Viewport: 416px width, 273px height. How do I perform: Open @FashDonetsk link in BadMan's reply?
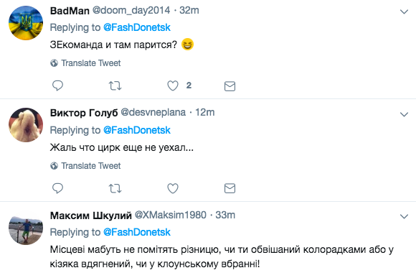tap(136, 27)
